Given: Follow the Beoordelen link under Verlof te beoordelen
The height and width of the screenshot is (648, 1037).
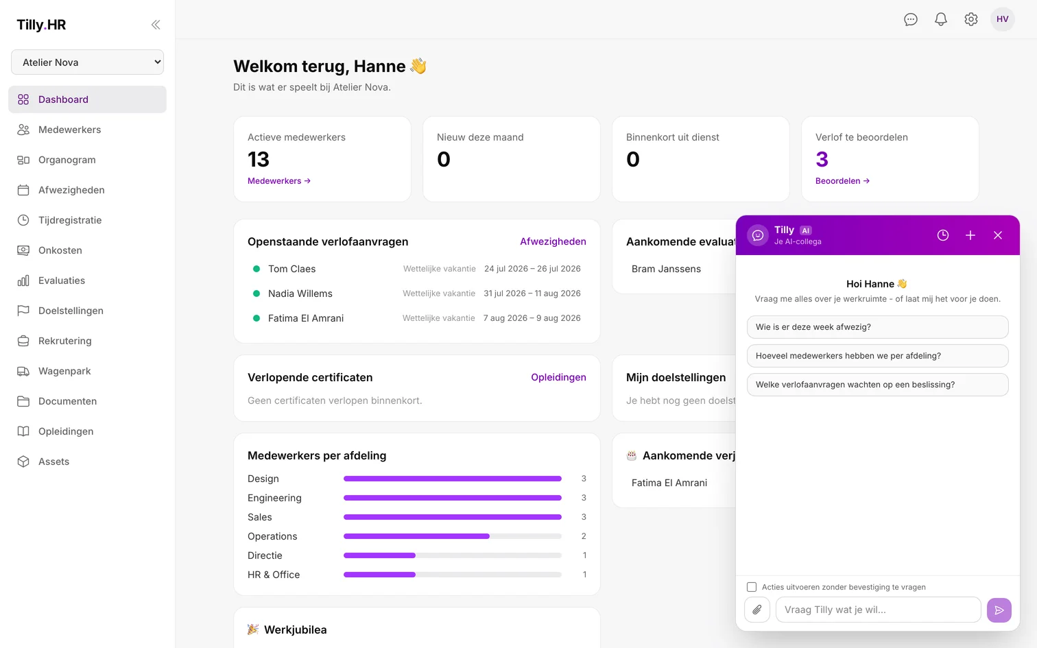Looking at the screenshot, I should point(842,181).
